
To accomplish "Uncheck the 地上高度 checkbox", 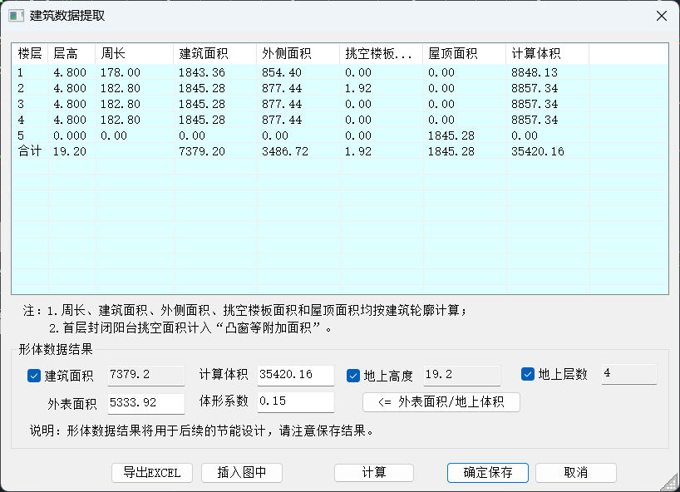I will [353, 376].
